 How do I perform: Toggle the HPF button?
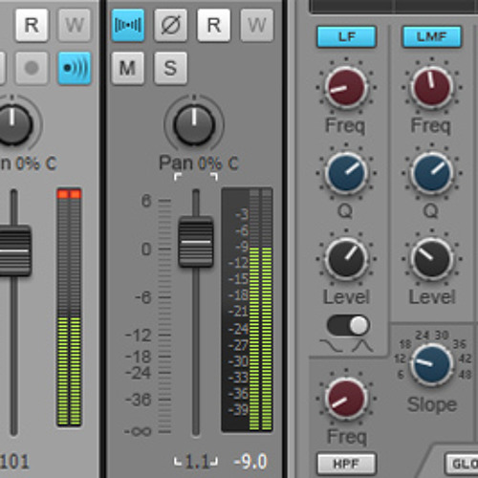tap(347, 464)
